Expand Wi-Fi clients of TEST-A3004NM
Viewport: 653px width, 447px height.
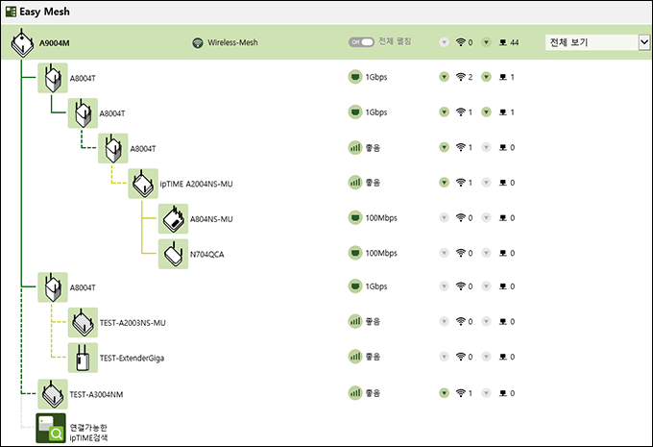click(x=445, y=393)
